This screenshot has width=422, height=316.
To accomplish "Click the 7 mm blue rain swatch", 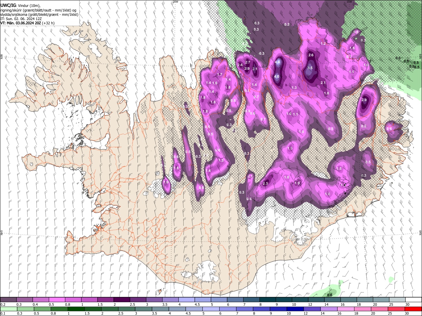I will click(245, 309).
